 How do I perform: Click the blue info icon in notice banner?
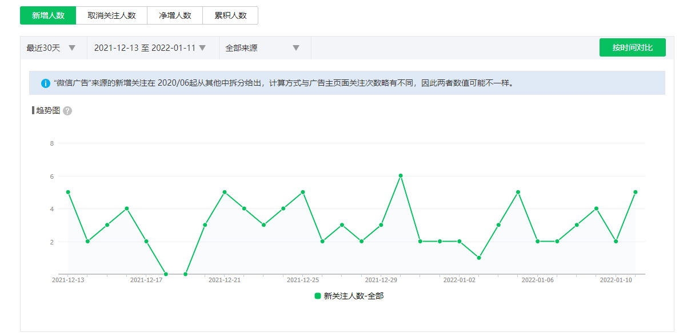point(46,83)
